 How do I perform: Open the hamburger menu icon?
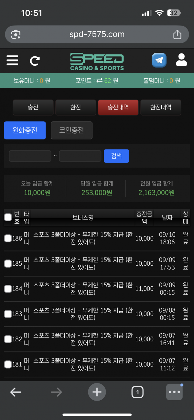coord(12,61)
